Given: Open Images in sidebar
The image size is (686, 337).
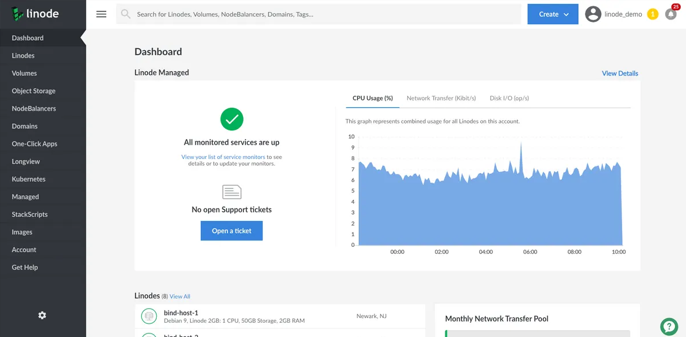Looking at the screenshot, I should (43, 232).
